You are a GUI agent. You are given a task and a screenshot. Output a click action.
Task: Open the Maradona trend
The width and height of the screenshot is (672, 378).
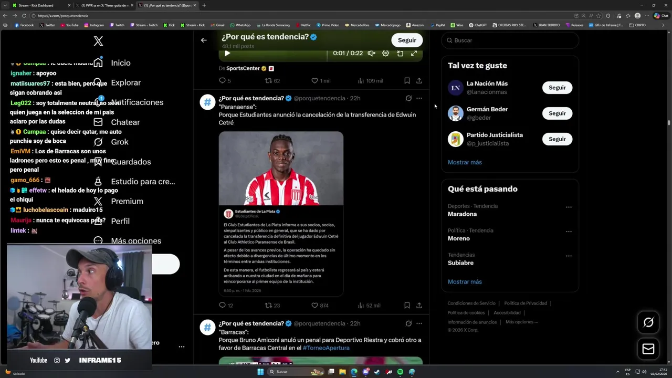(x=462, y=214)
